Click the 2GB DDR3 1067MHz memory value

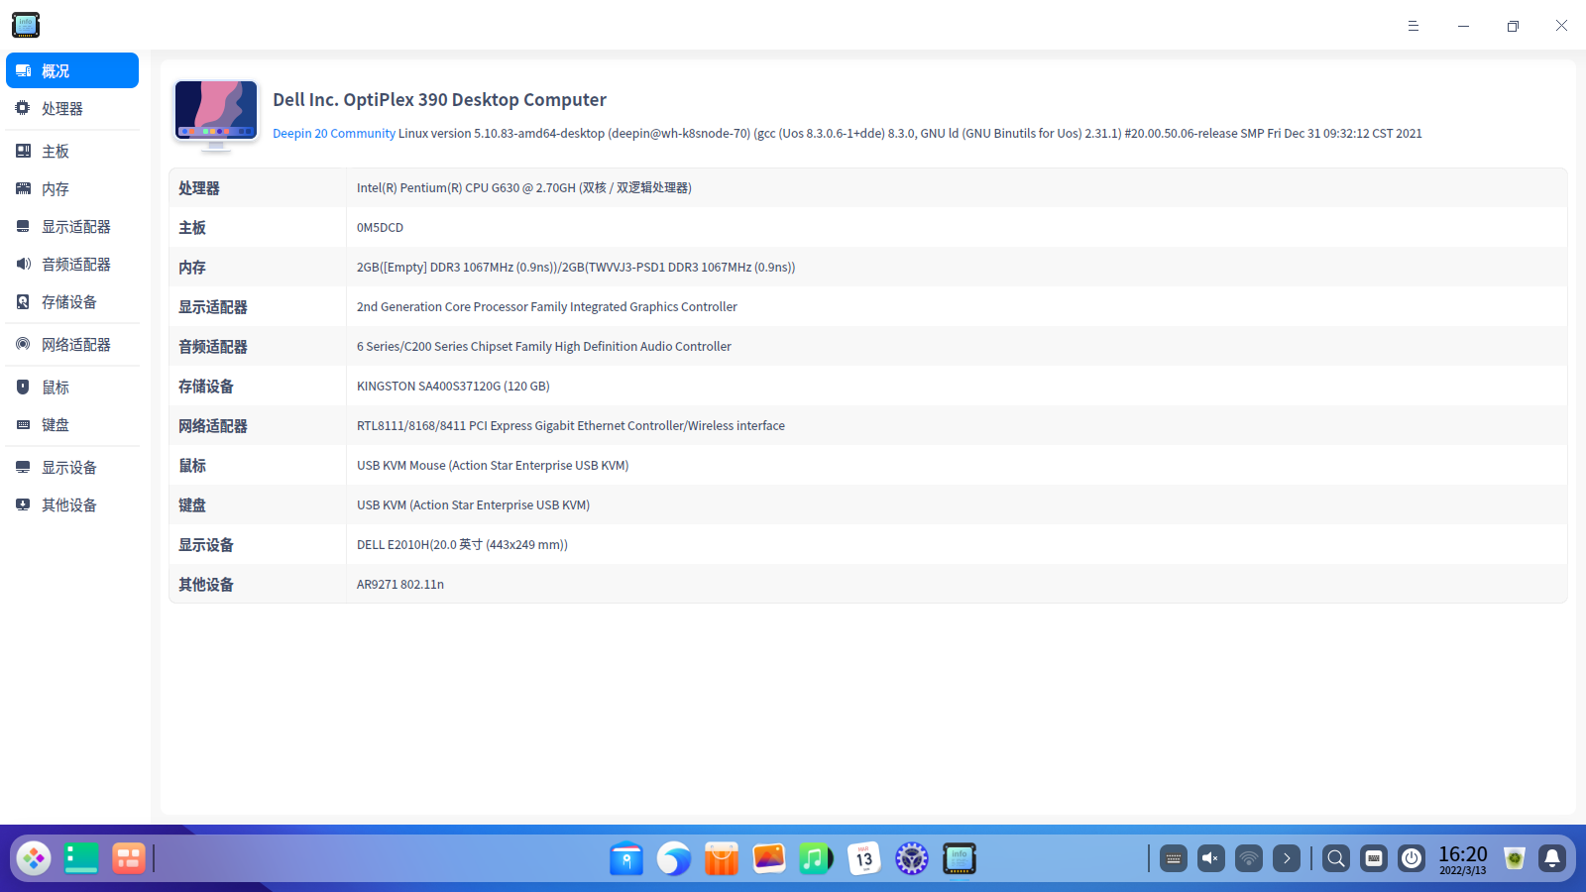576,267
